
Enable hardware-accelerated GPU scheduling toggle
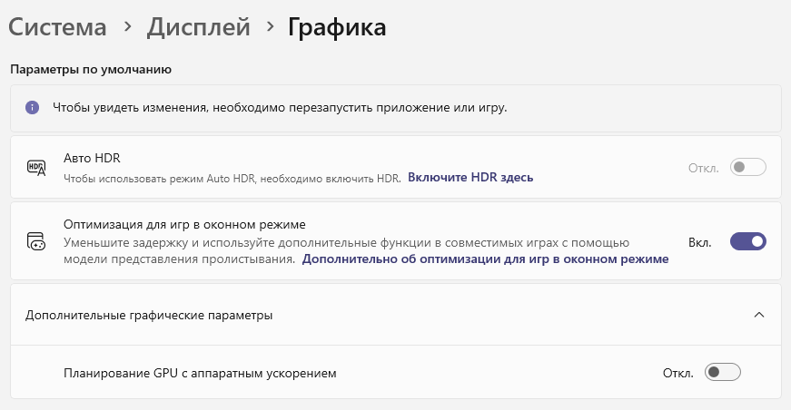pos(722,372)
